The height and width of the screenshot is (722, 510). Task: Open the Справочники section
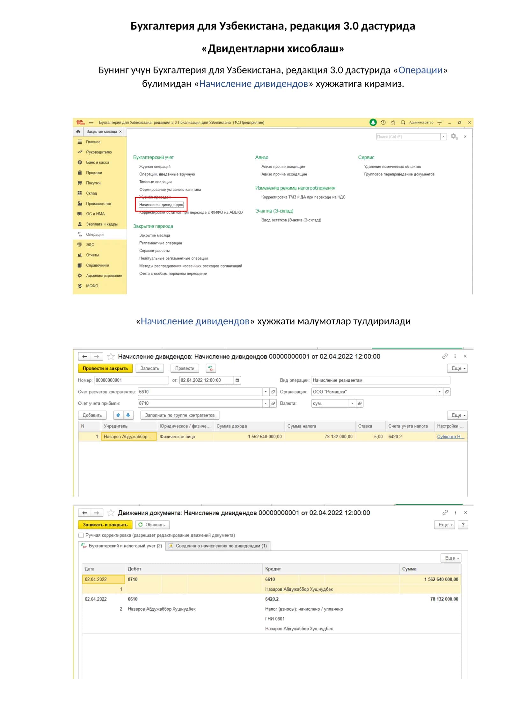click(98, 265)
